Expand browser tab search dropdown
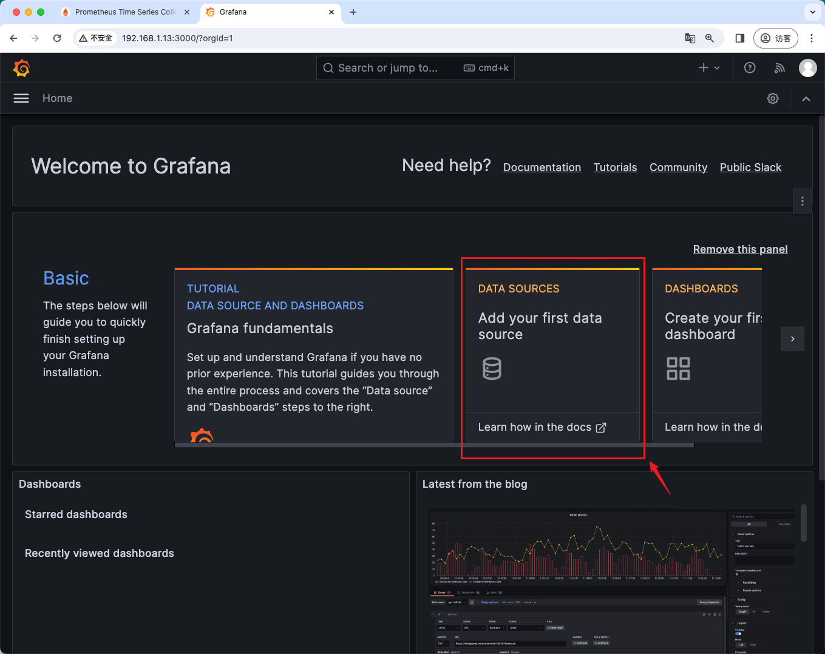The image size is (825, 654). [813, 12]
